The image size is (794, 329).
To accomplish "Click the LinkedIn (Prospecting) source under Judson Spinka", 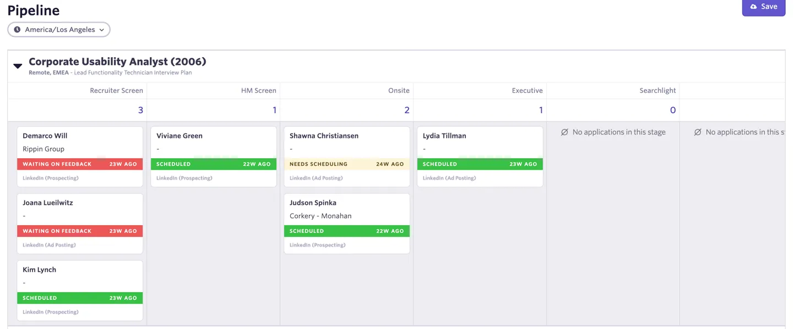I will click(x=318, y=245).
